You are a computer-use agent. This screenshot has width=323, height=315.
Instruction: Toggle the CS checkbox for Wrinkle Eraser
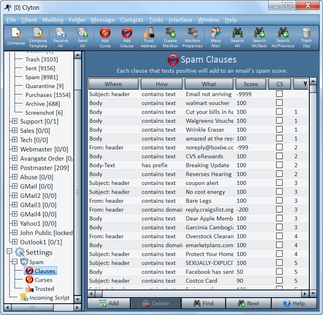click(279, 129)
